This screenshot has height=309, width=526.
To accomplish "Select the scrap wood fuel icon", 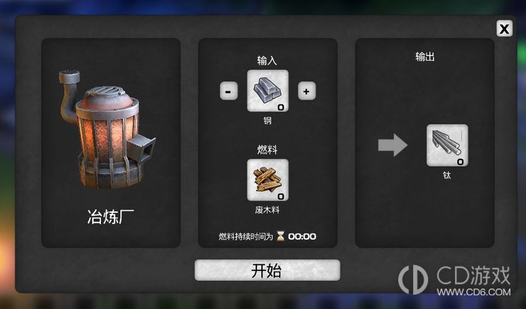I will tap(268, 180).
